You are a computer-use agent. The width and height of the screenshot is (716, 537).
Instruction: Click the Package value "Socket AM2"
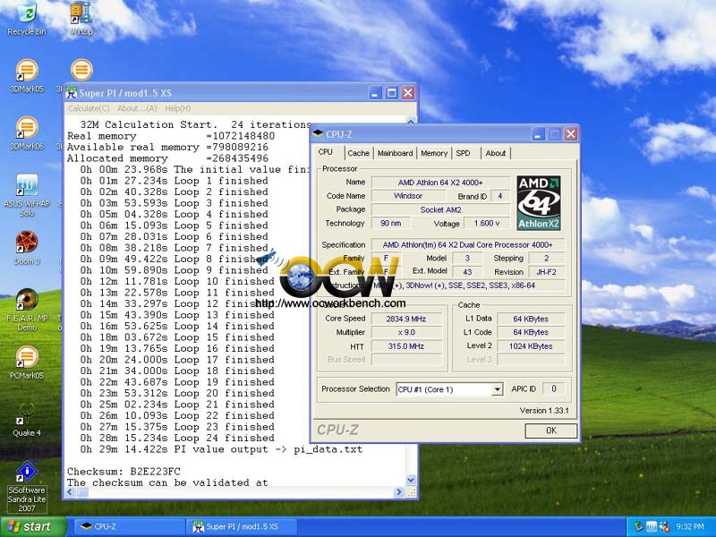(x=440, y=209)
